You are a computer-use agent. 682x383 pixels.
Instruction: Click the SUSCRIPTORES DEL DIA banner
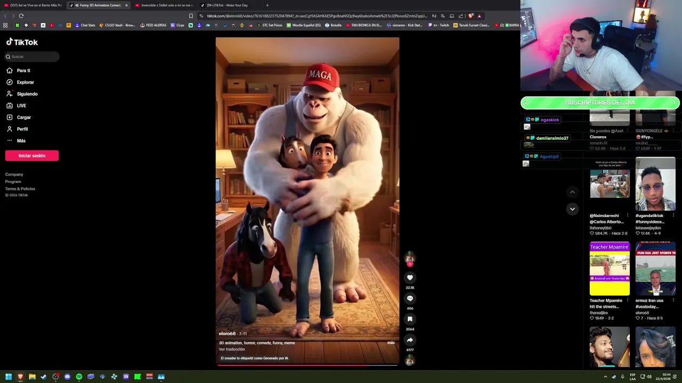click(600, 103)
